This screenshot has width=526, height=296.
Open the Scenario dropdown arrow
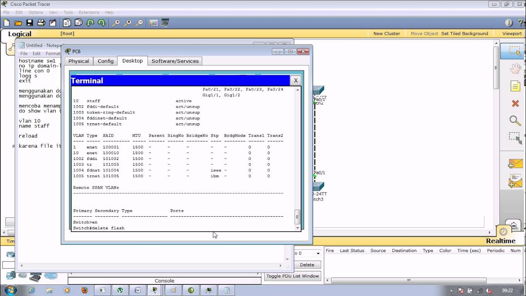[x=318, y=253]
